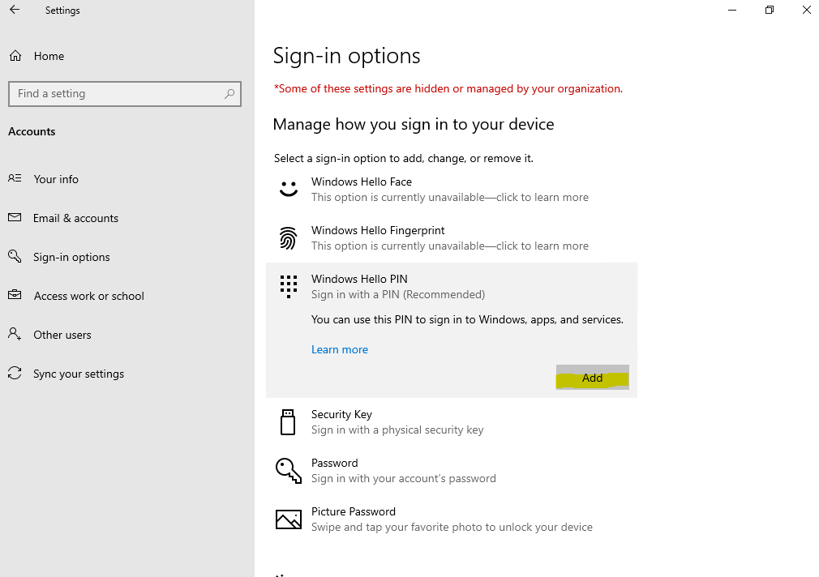This screenshot has width=819, height=577.
Task: Open the Learn more link
Action: coord(340,349)
